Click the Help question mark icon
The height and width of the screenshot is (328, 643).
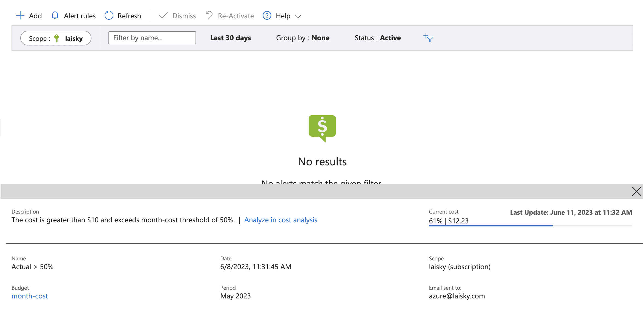tap(267, 16)
